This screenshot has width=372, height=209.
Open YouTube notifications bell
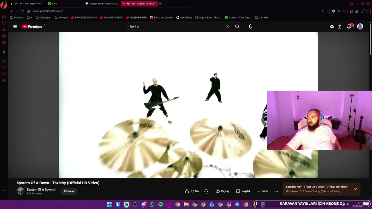(349, 26)
